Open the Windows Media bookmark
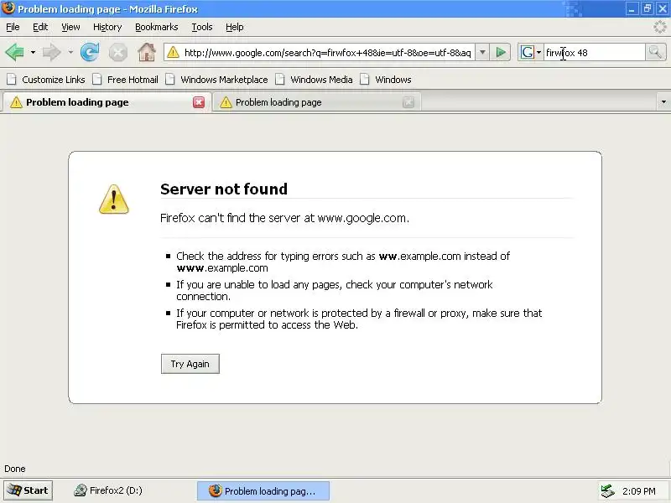Viewport: 671px width, 503px height. [314, 80]
